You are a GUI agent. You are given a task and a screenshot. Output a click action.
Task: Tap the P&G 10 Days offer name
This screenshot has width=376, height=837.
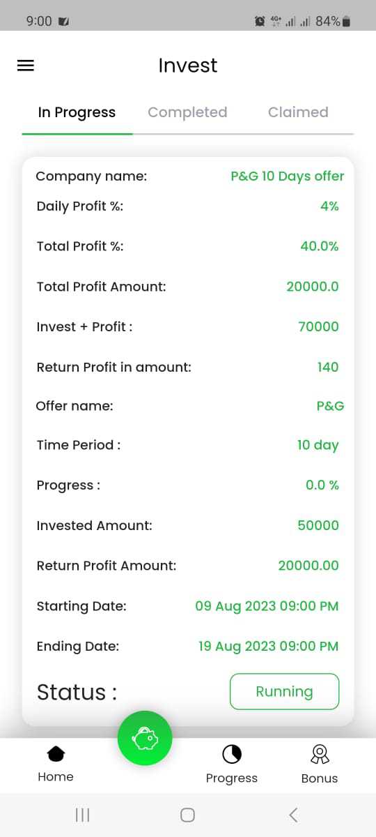(x=288, y=176)
